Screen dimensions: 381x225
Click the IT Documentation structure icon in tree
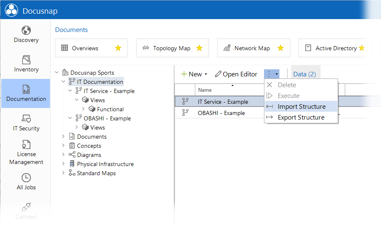(72, 82)
